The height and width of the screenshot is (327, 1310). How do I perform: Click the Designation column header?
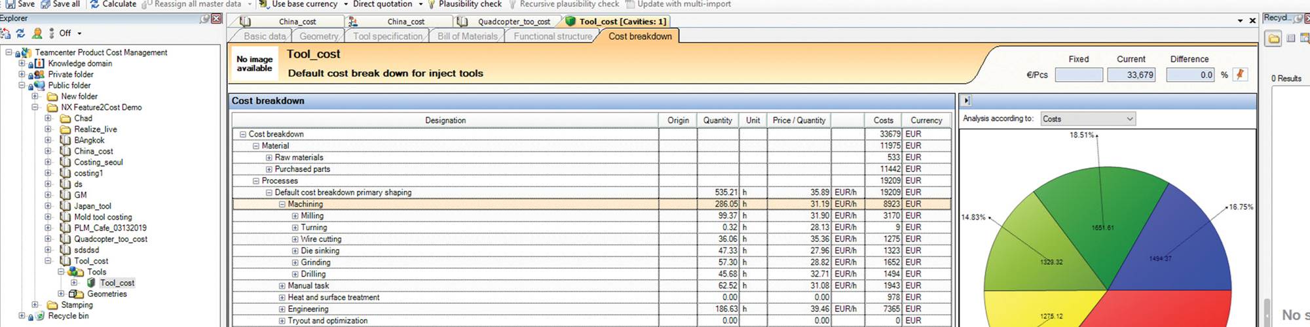[x=445, y=120]
